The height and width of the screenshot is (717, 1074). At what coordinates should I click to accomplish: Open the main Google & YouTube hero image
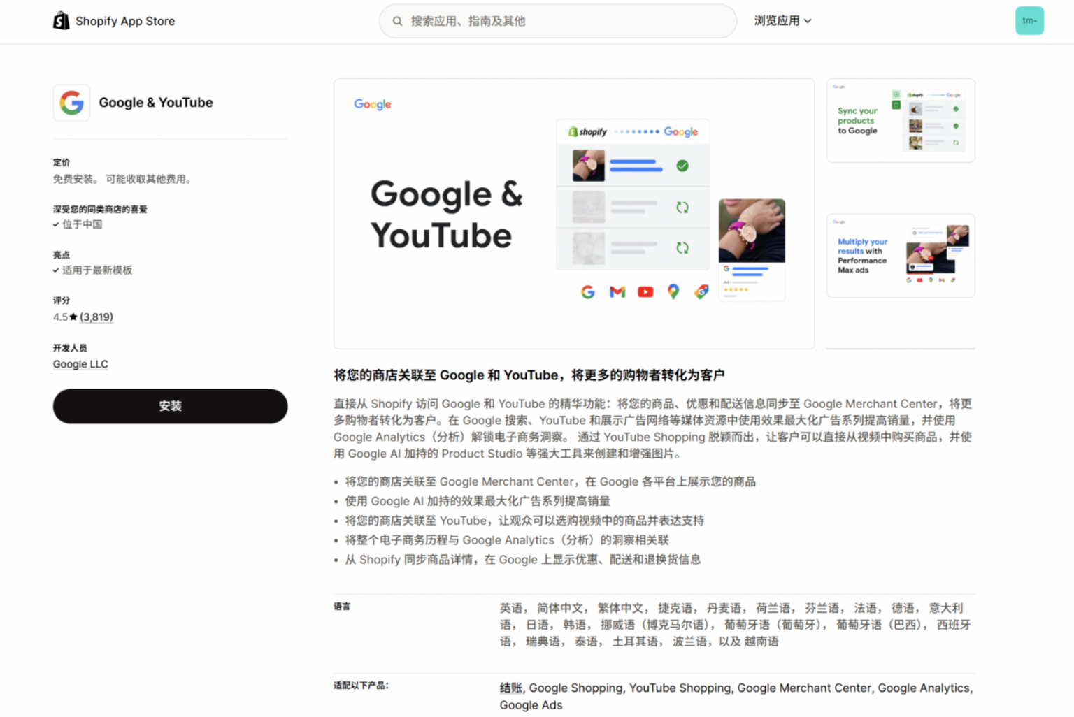click(x=574, y=214)
